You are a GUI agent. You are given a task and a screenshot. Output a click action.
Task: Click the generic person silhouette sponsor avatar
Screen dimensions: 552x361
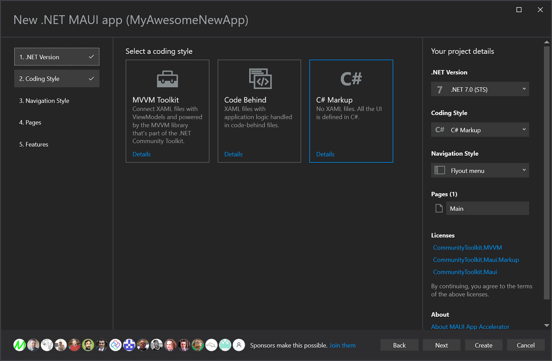click(x=239, y=345)
